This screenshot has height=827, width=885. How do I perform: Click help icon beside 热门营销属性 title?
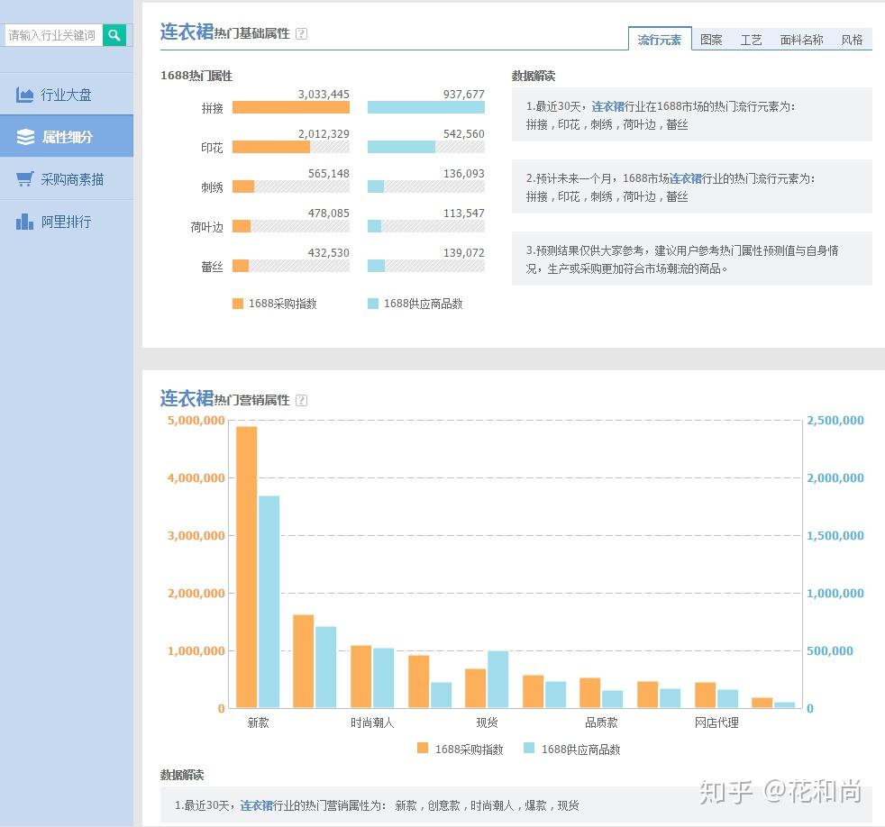(301, 401)
